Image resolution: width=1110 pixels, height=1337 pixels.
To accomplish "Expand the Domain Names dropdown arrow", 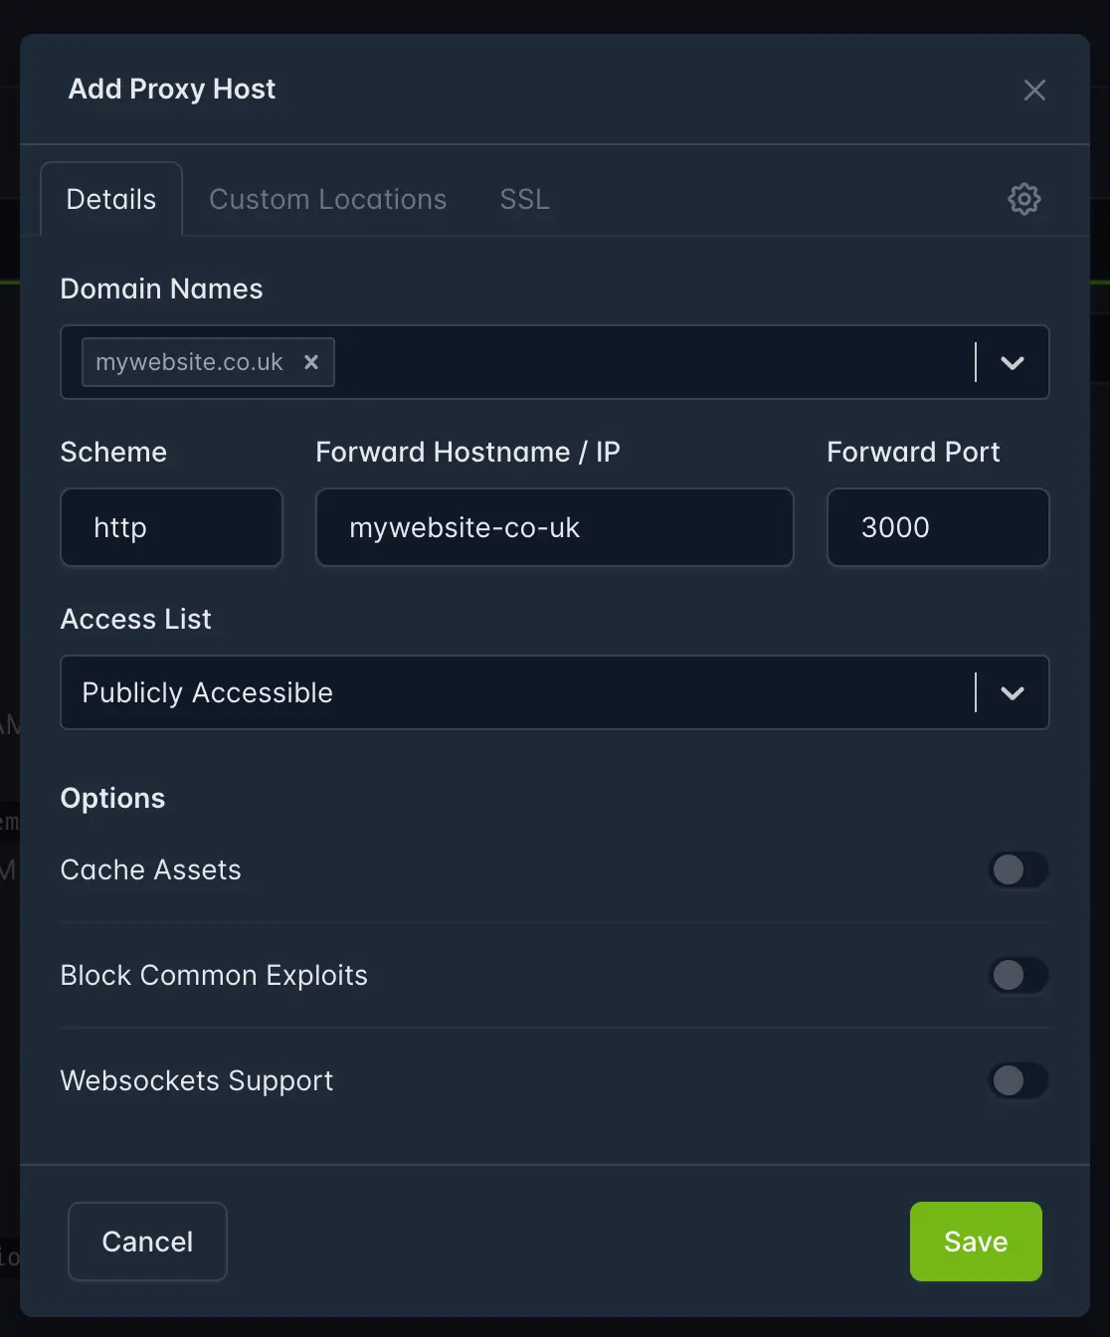I will pos(1013,363).
